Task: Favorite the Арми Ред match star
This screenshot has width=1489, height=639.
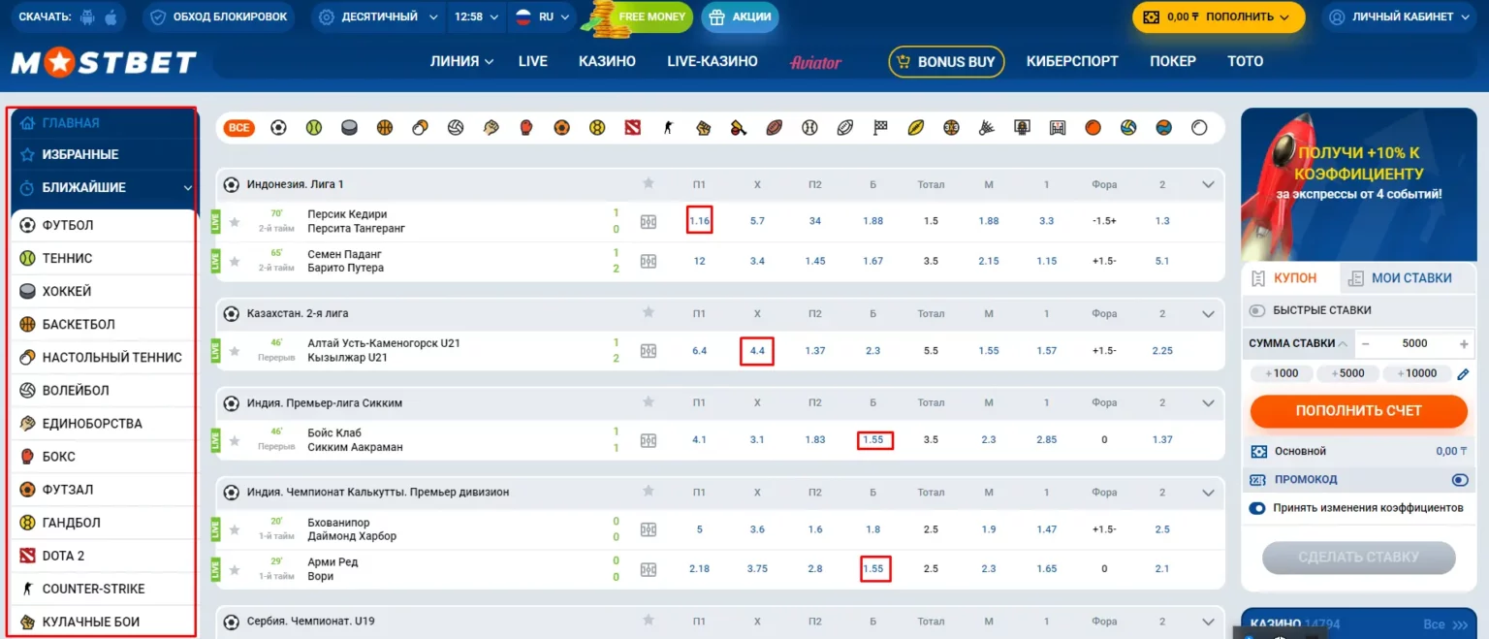Action: (234, 569)
